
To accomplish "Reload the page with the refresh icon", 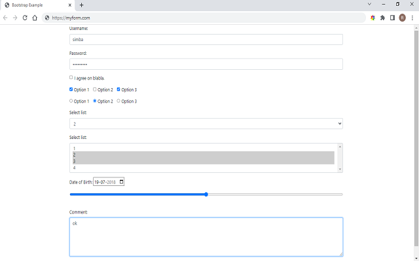I will tap(25, 18).
